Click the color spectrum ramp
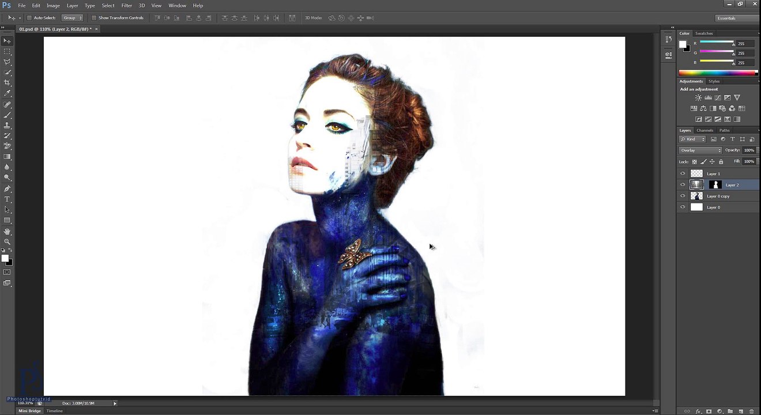This screenshot has width=761, height=415. (x=718, y=73)
